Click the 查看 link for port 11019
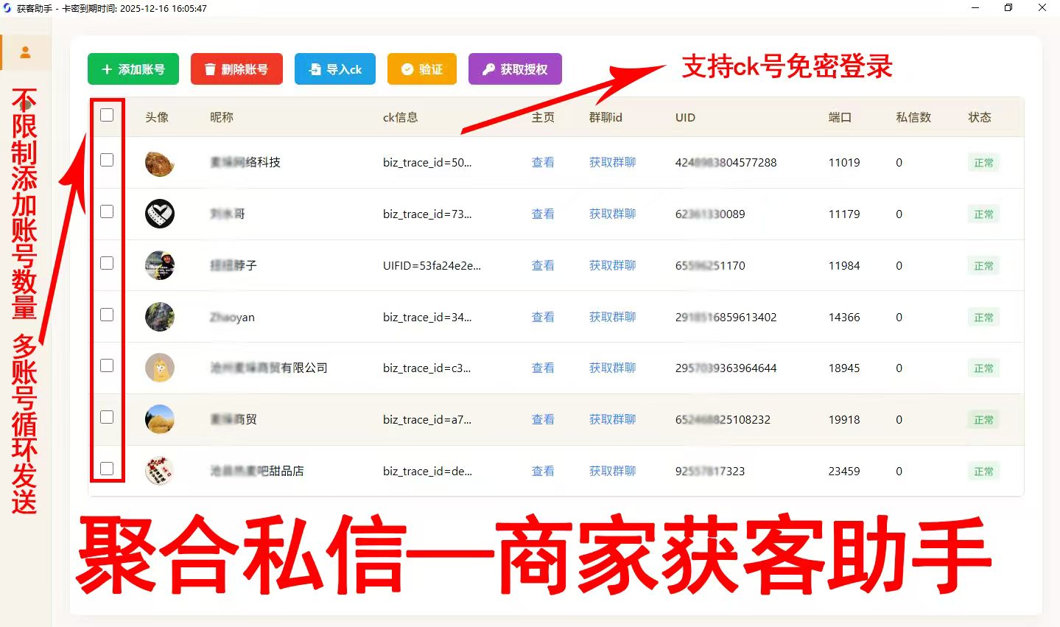Image resolution: width=1060 pixels, height=627 pixels. tap(543, 163)
